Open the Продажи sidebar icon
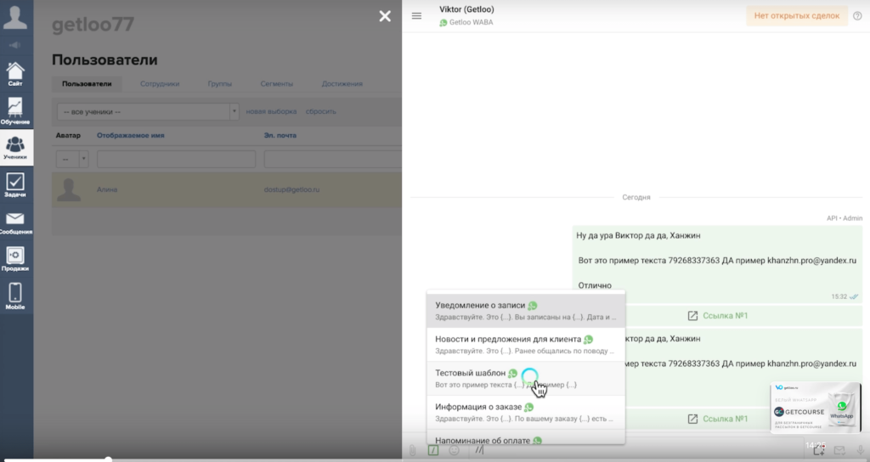This screenshot has width=870, height=462. (15, 260)
